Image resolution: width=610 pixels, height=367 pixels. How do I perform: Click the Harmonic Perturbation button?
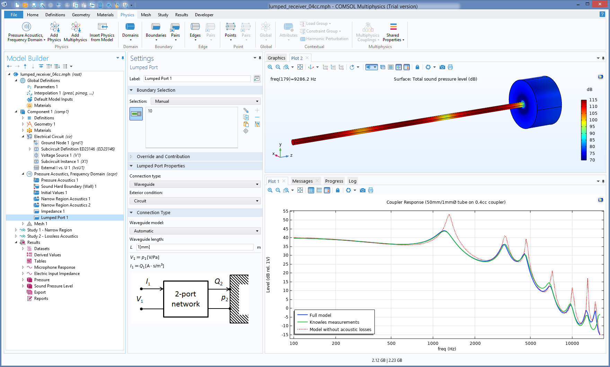click(325, 39)
